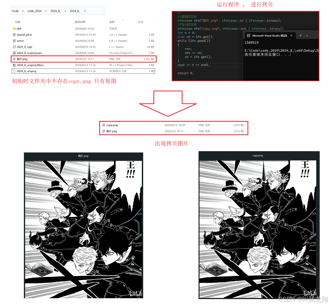329x305 pixels.
Task: Click the 2024_8_.vcxproj.user file icon
Action: tap(14, 53)
